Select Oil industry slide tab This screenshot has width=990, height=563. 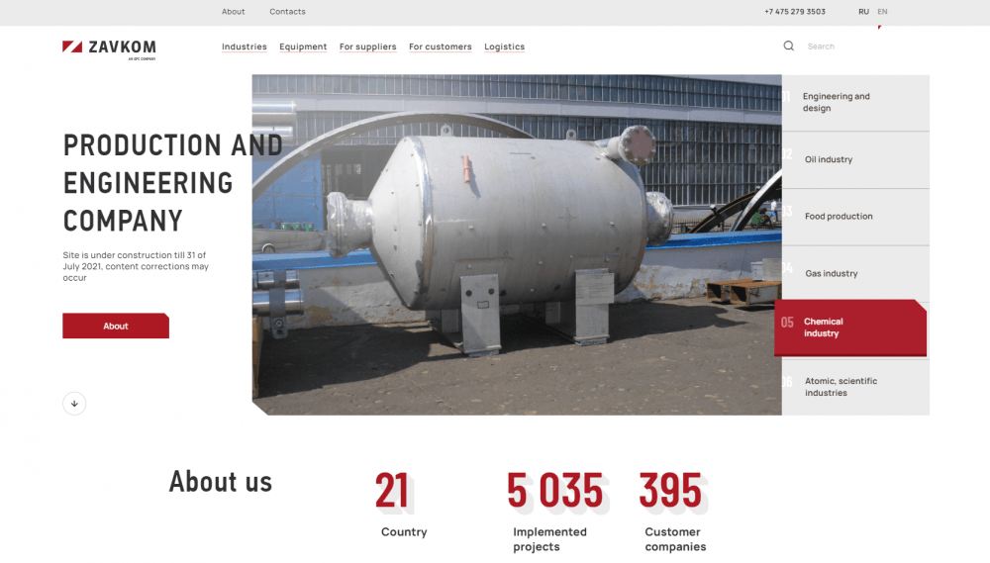(855, 159)
